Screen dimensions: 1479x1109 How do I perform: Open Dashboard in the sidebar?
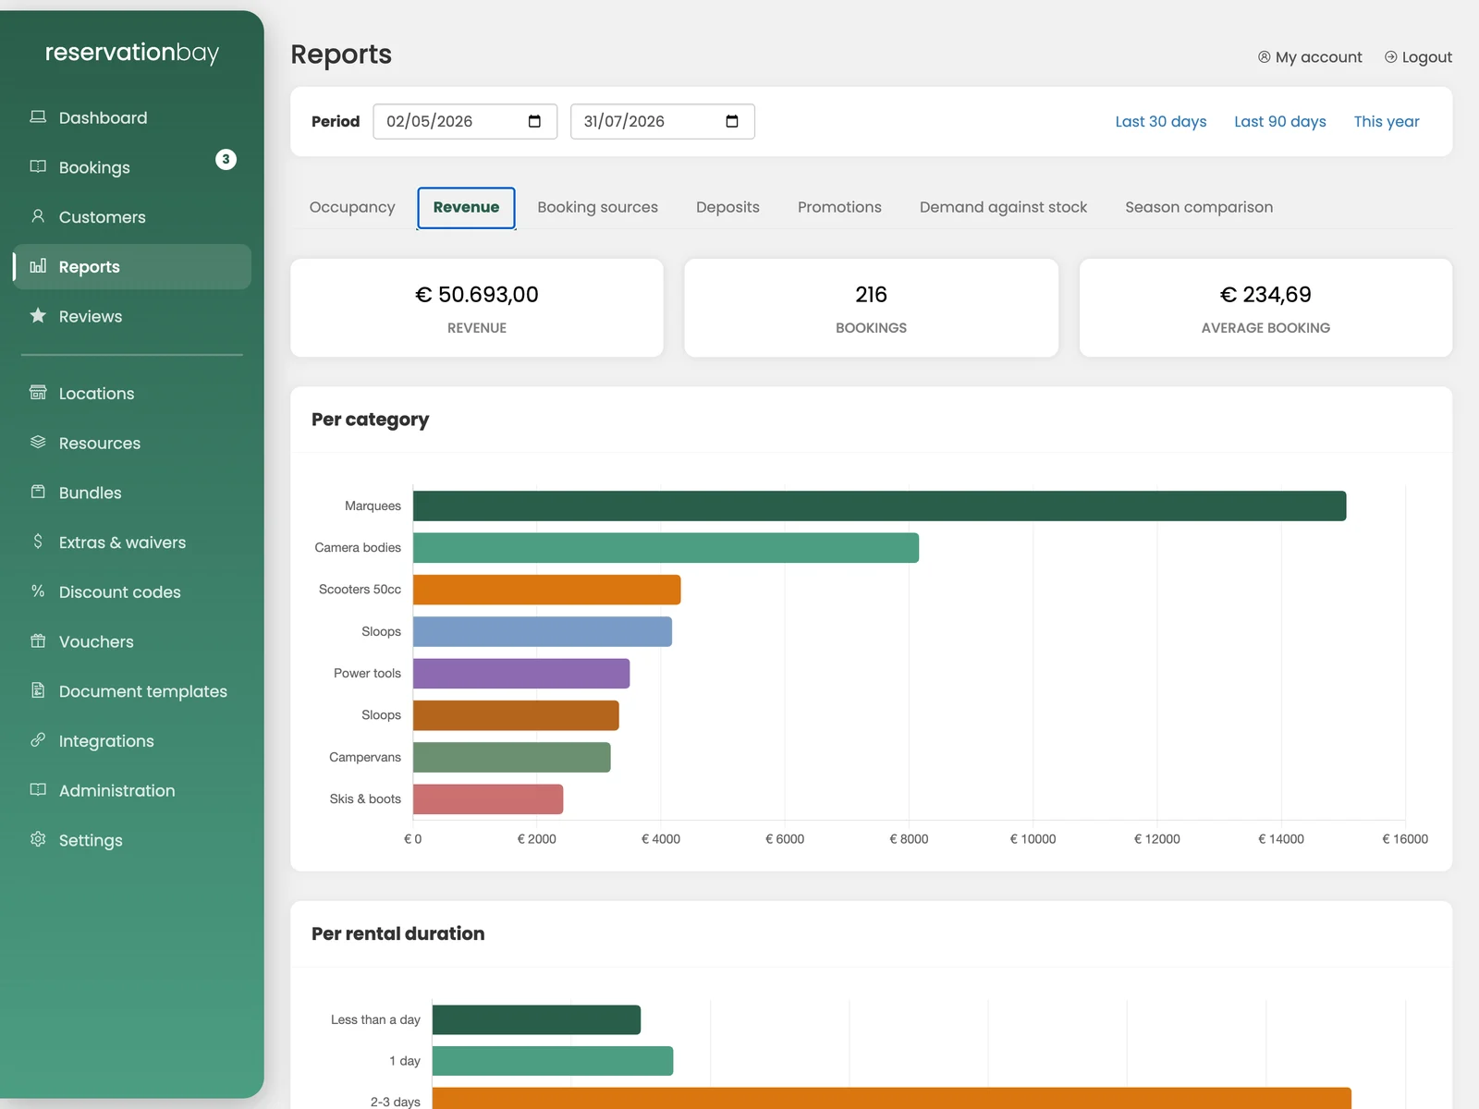(132, 117)
